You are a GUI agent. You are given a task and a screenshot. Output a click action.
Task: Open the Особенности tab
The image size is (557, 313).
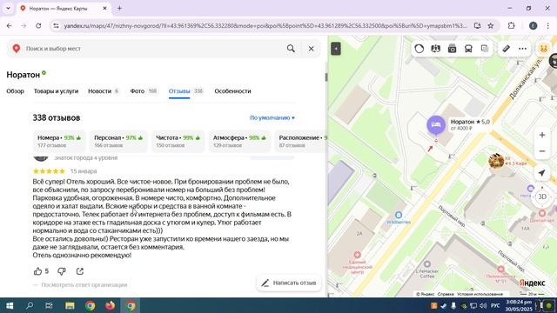tap(232, 91)
